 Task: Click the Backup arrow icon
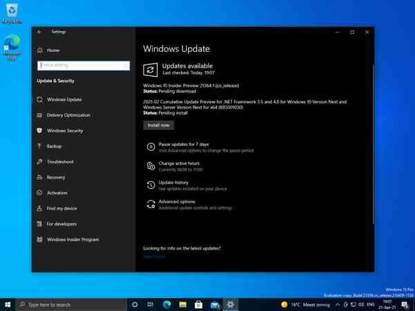click(39, 146)
